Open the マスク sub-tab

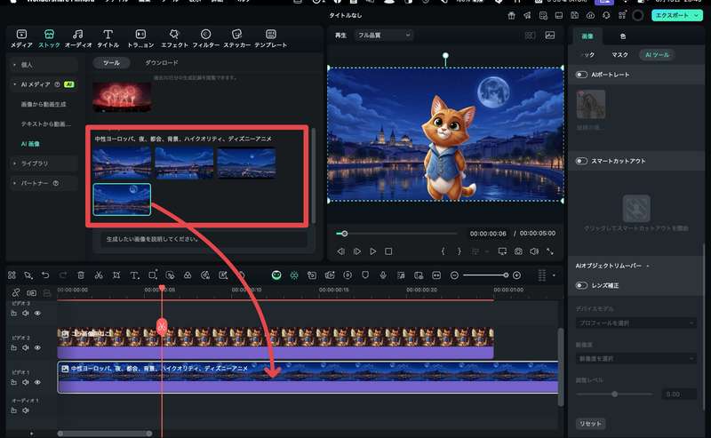point(619,55)
